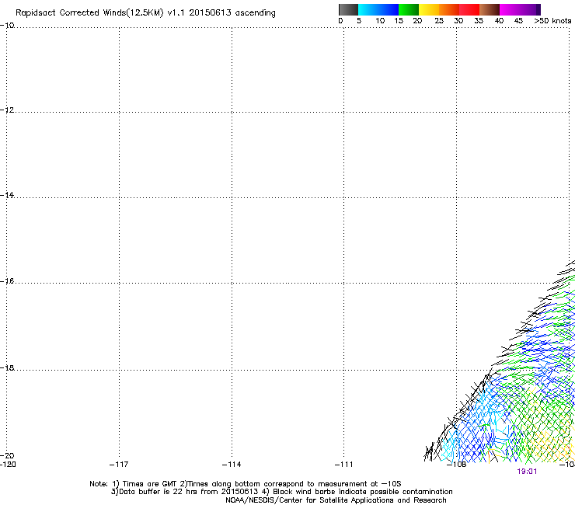Screen dimensions: 575x505
Task: Click the '-12' latitude axis label
Action: coord(7,110)
